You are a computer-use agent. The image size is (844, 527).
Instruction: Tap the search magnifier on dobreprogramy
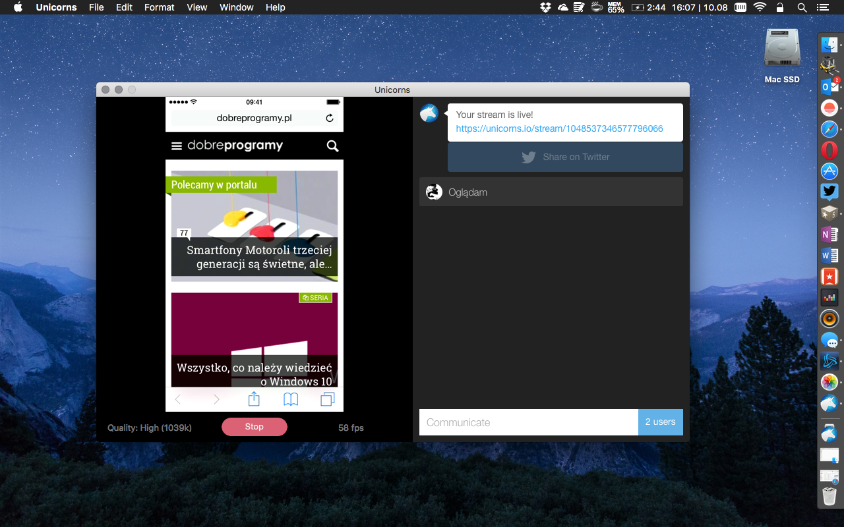332,146
